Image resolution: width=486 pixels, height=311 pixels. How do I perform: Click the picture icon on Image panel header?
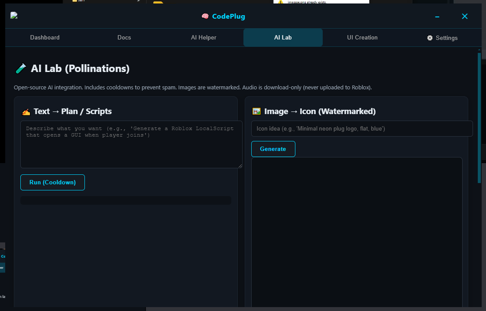[x=256, y=111]
